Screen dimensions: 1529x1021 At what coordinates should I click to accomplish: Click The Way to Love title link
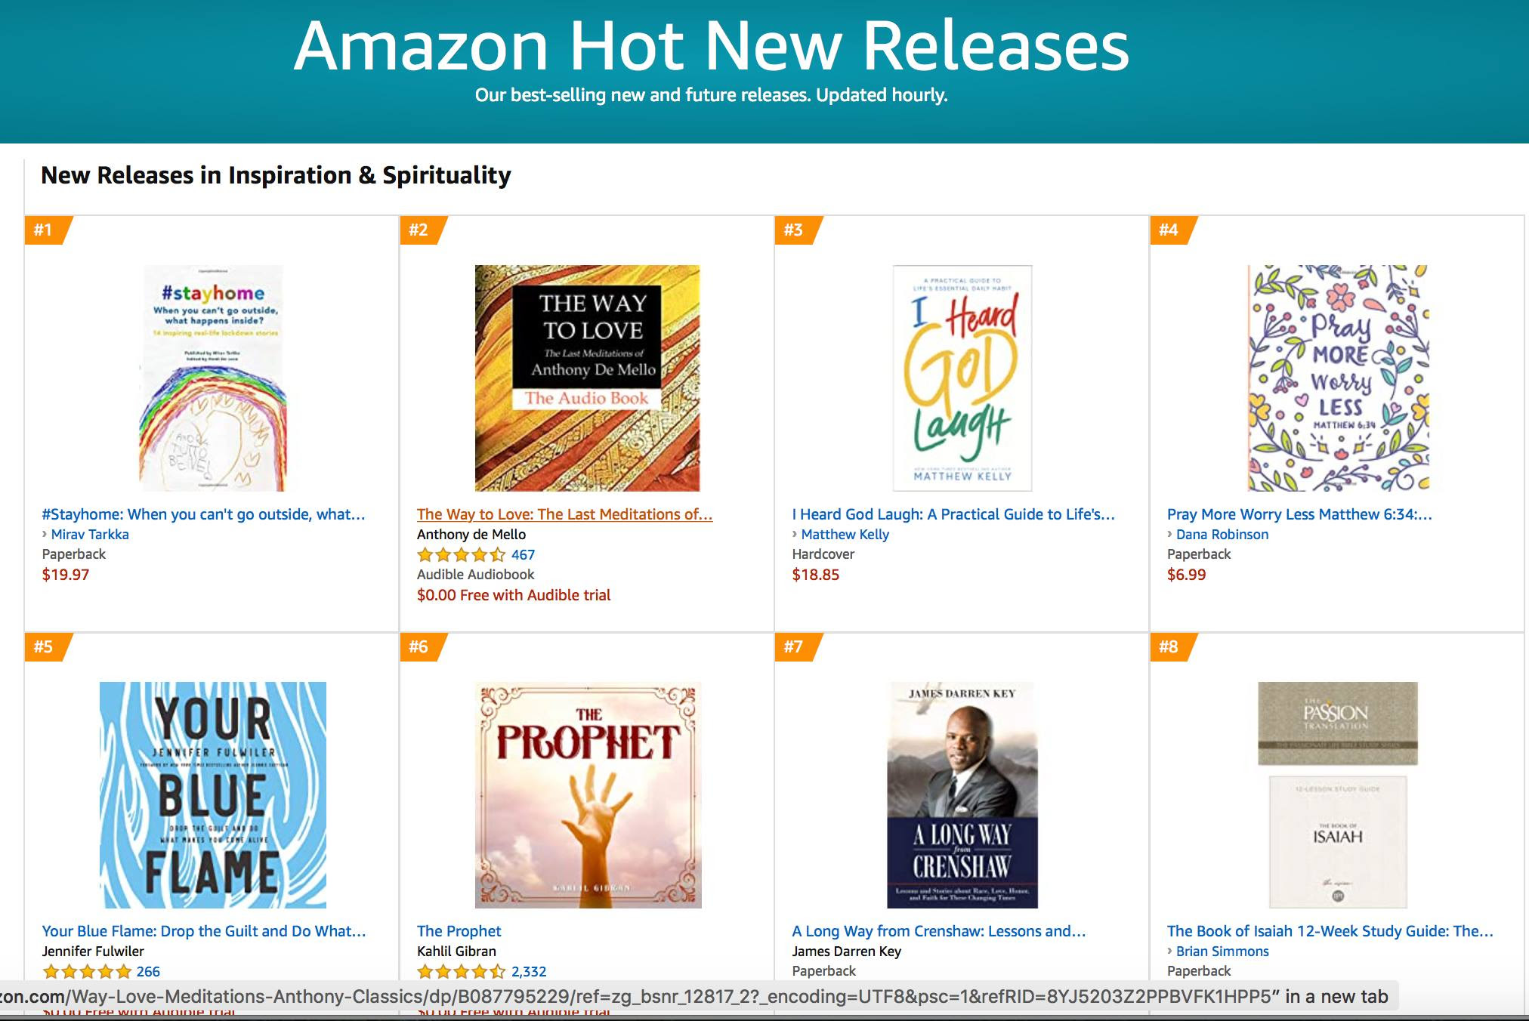[564, 514]
